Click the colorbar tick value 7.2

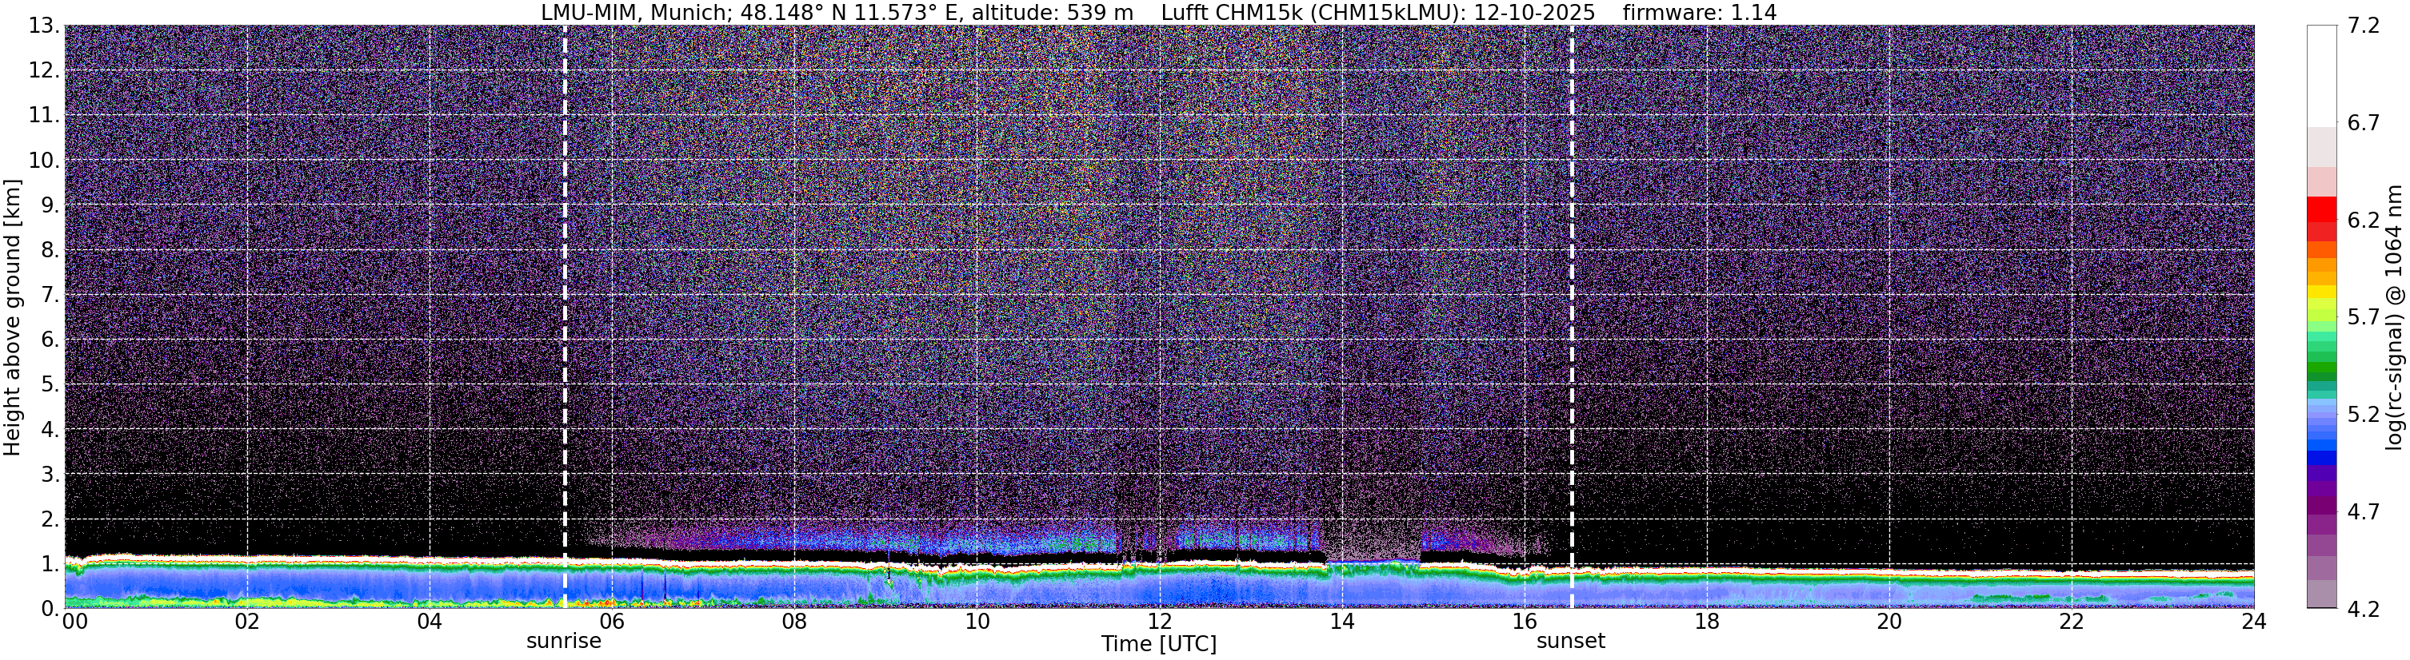[2362, 26]
